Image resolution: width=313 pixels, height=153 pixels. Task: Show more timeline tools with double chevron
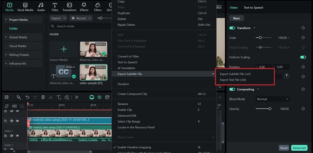[x=77, y=97]
